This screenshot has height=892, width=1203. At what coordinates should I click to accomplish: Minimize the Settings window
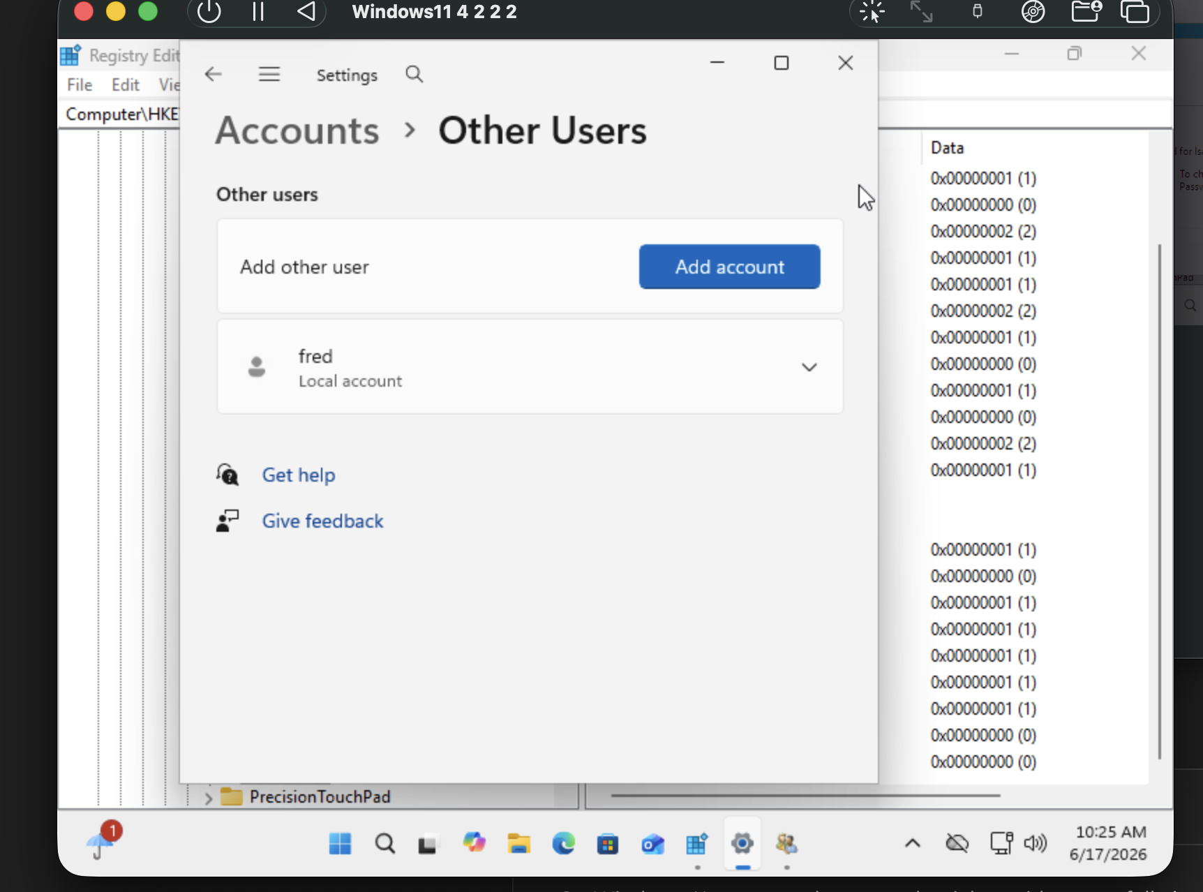point(717,62)
